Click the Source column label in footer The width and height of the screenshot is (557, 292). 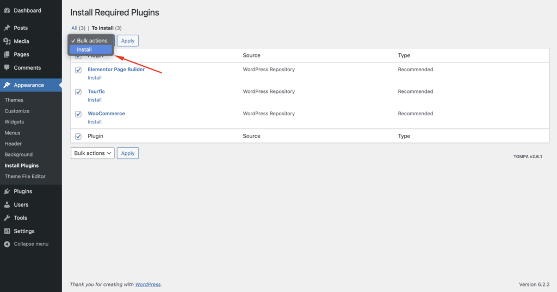click(x=251, y=136)
